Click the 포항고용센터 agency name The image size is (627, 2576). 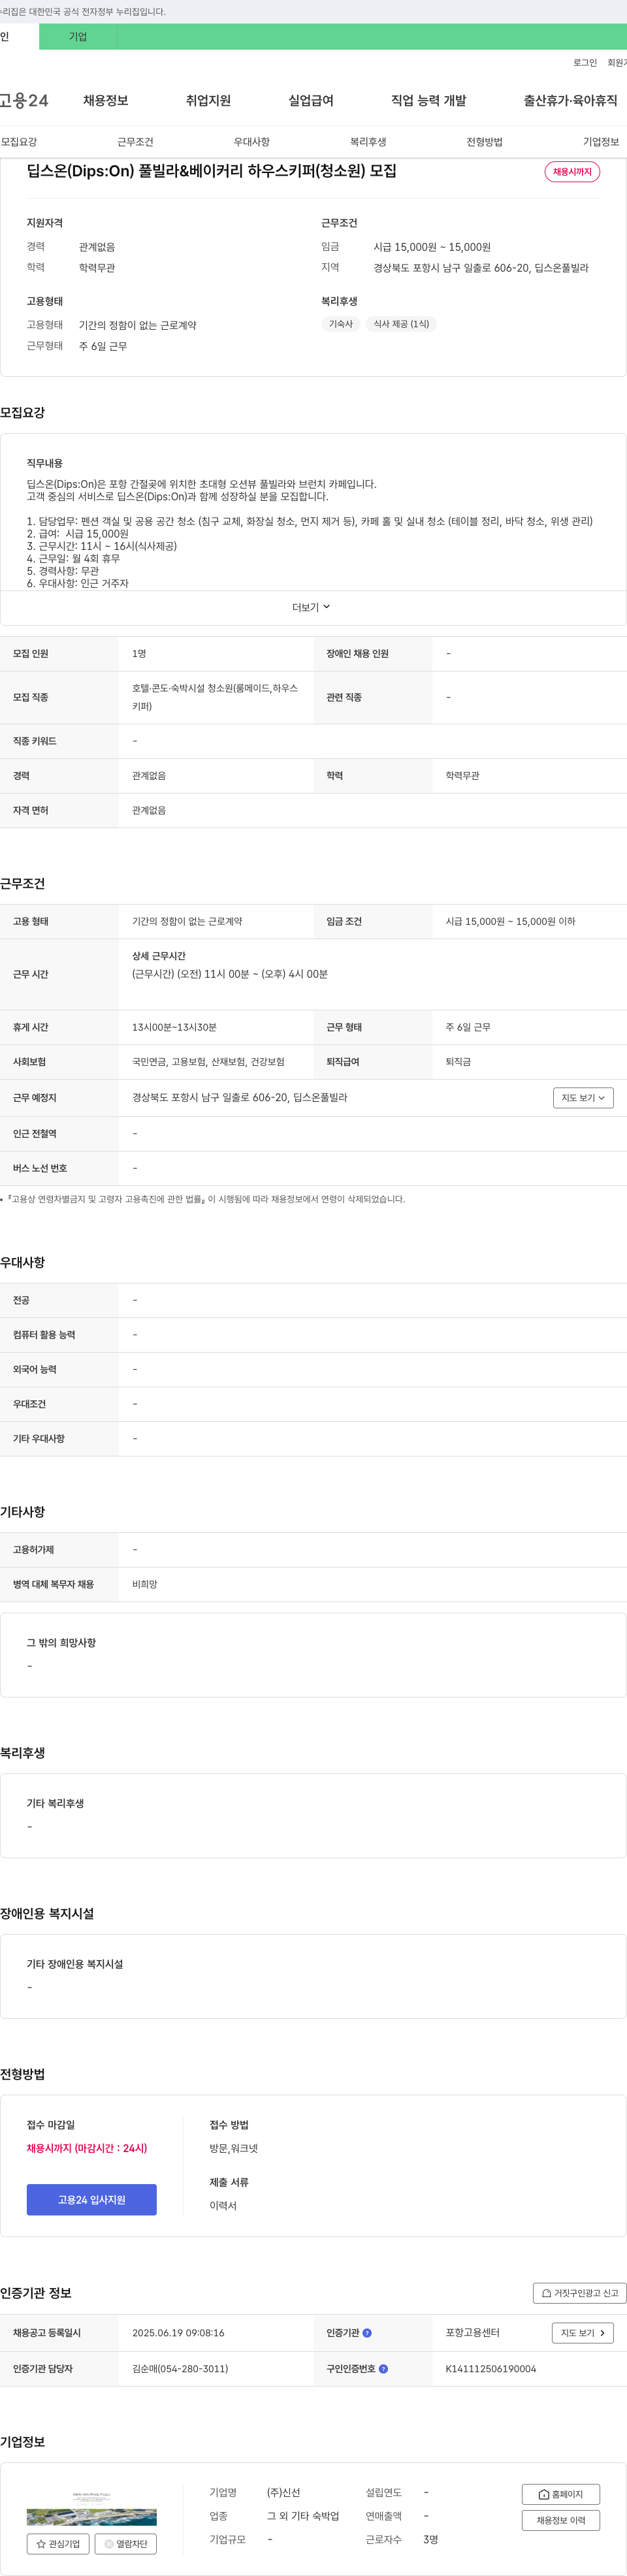coord(472,2333)
